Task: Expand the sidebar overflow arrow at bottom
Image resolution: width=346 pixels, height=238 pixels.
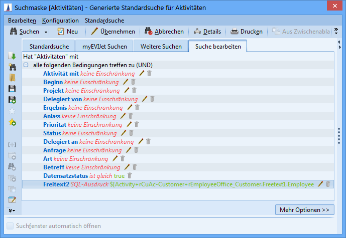Action: tap(13, 210)
